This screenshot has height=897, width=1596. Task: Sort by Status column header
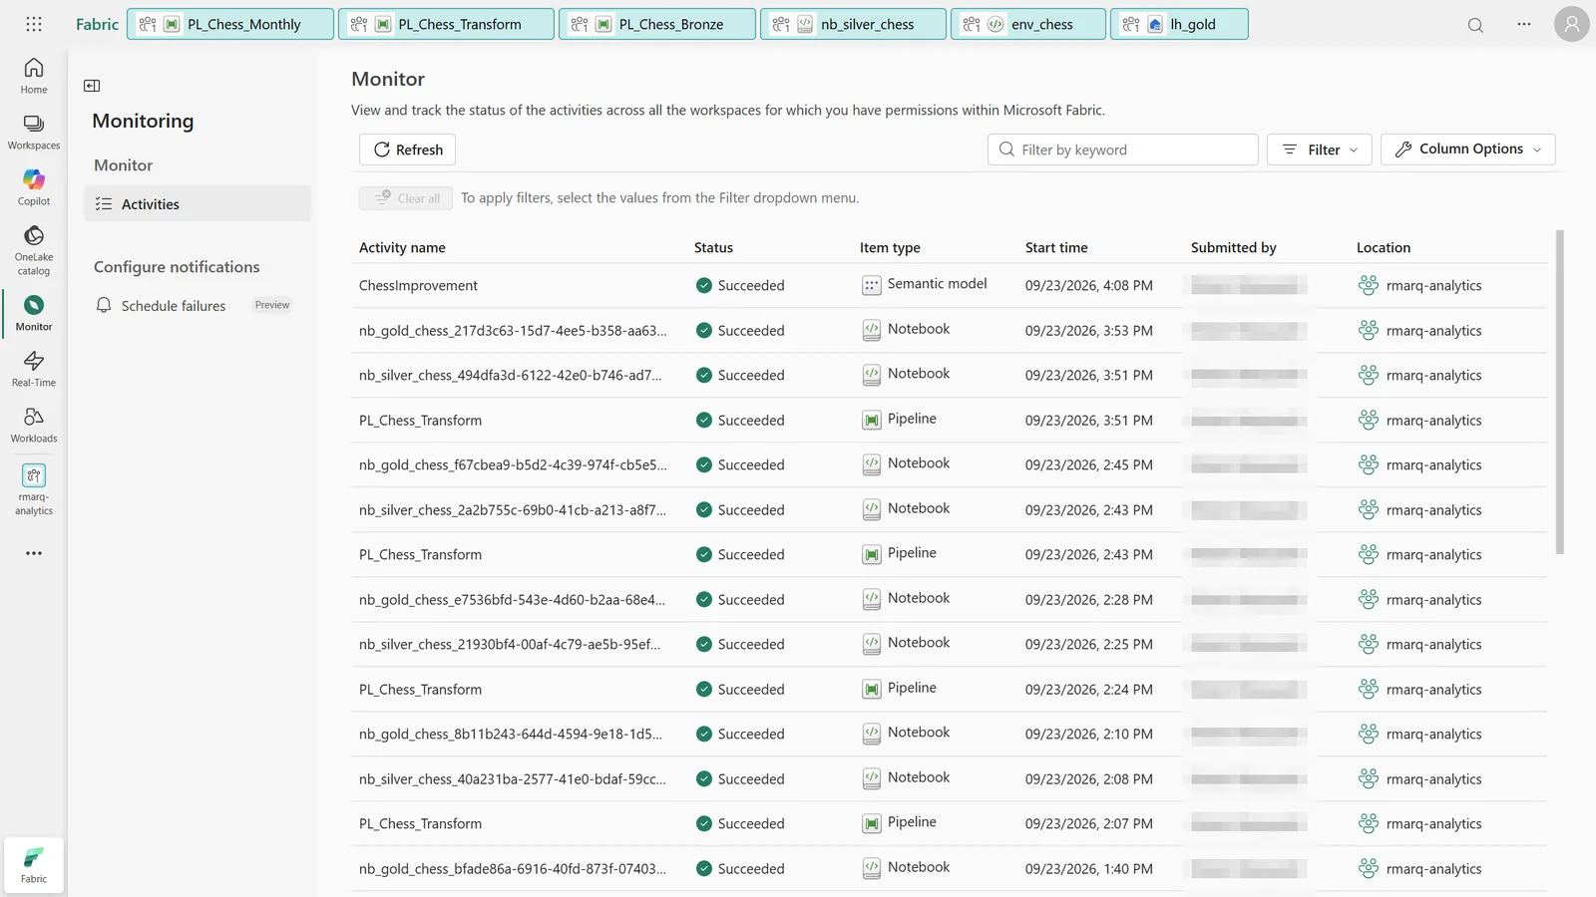click(713, 247)
